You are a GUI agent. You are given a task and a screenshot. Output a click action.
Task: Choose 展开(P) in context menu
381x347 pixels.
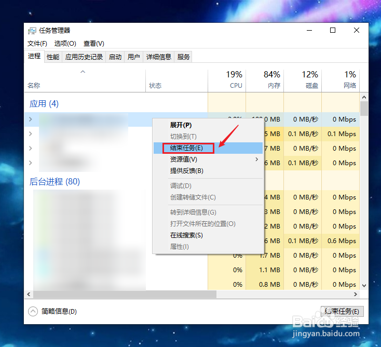tap(208, 125)
